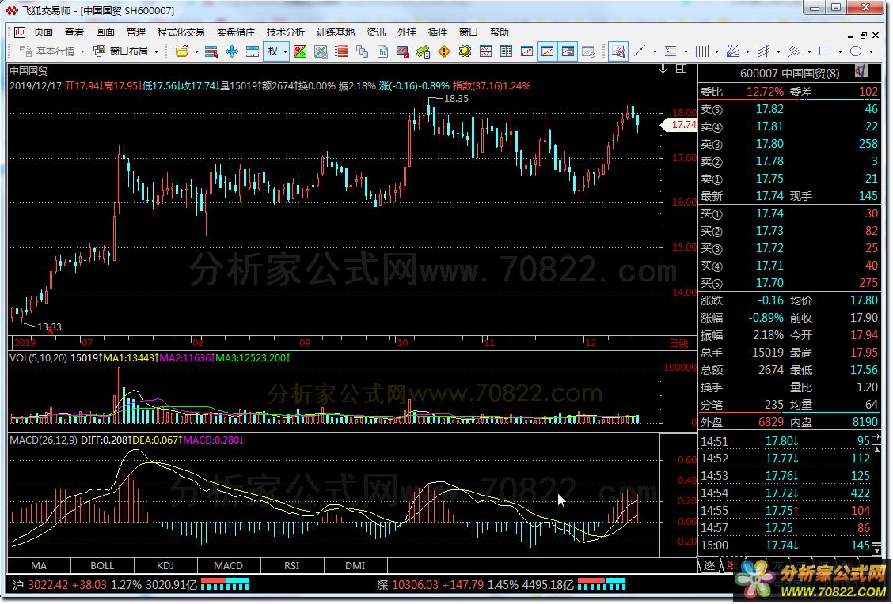This screenshot has height=604, width=893.
Task: Open the 技术分析 menu
Action: [285, 32]
